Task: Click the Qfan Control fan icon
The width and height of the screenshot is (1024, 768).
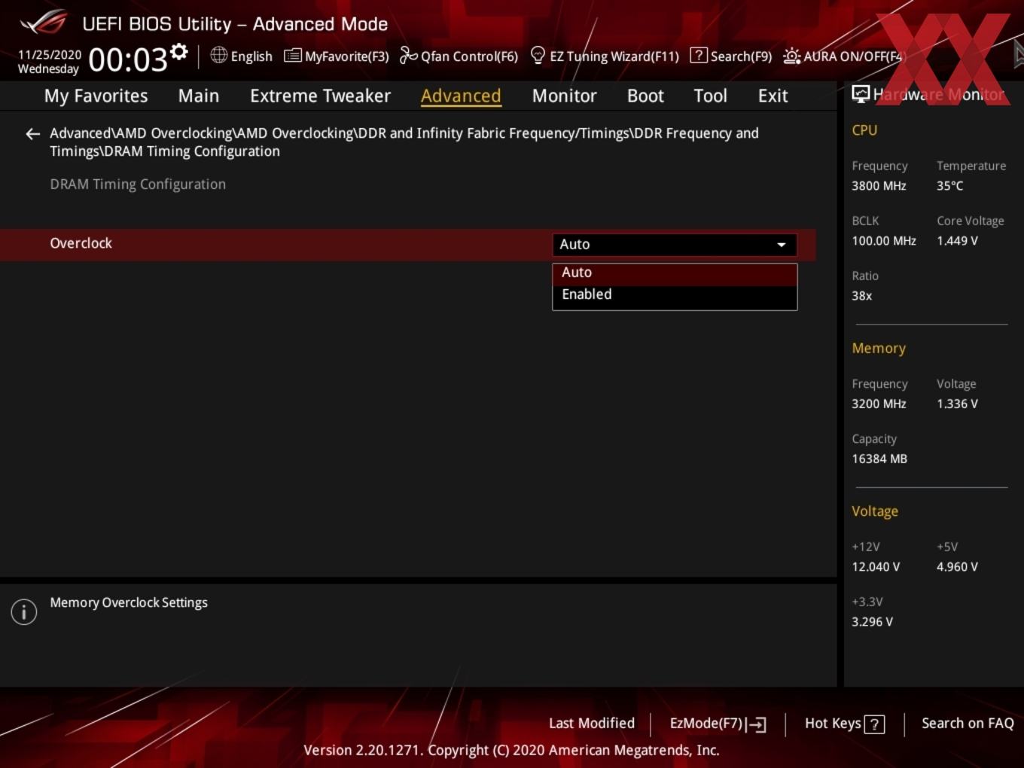Action: [x=408, y=56]
